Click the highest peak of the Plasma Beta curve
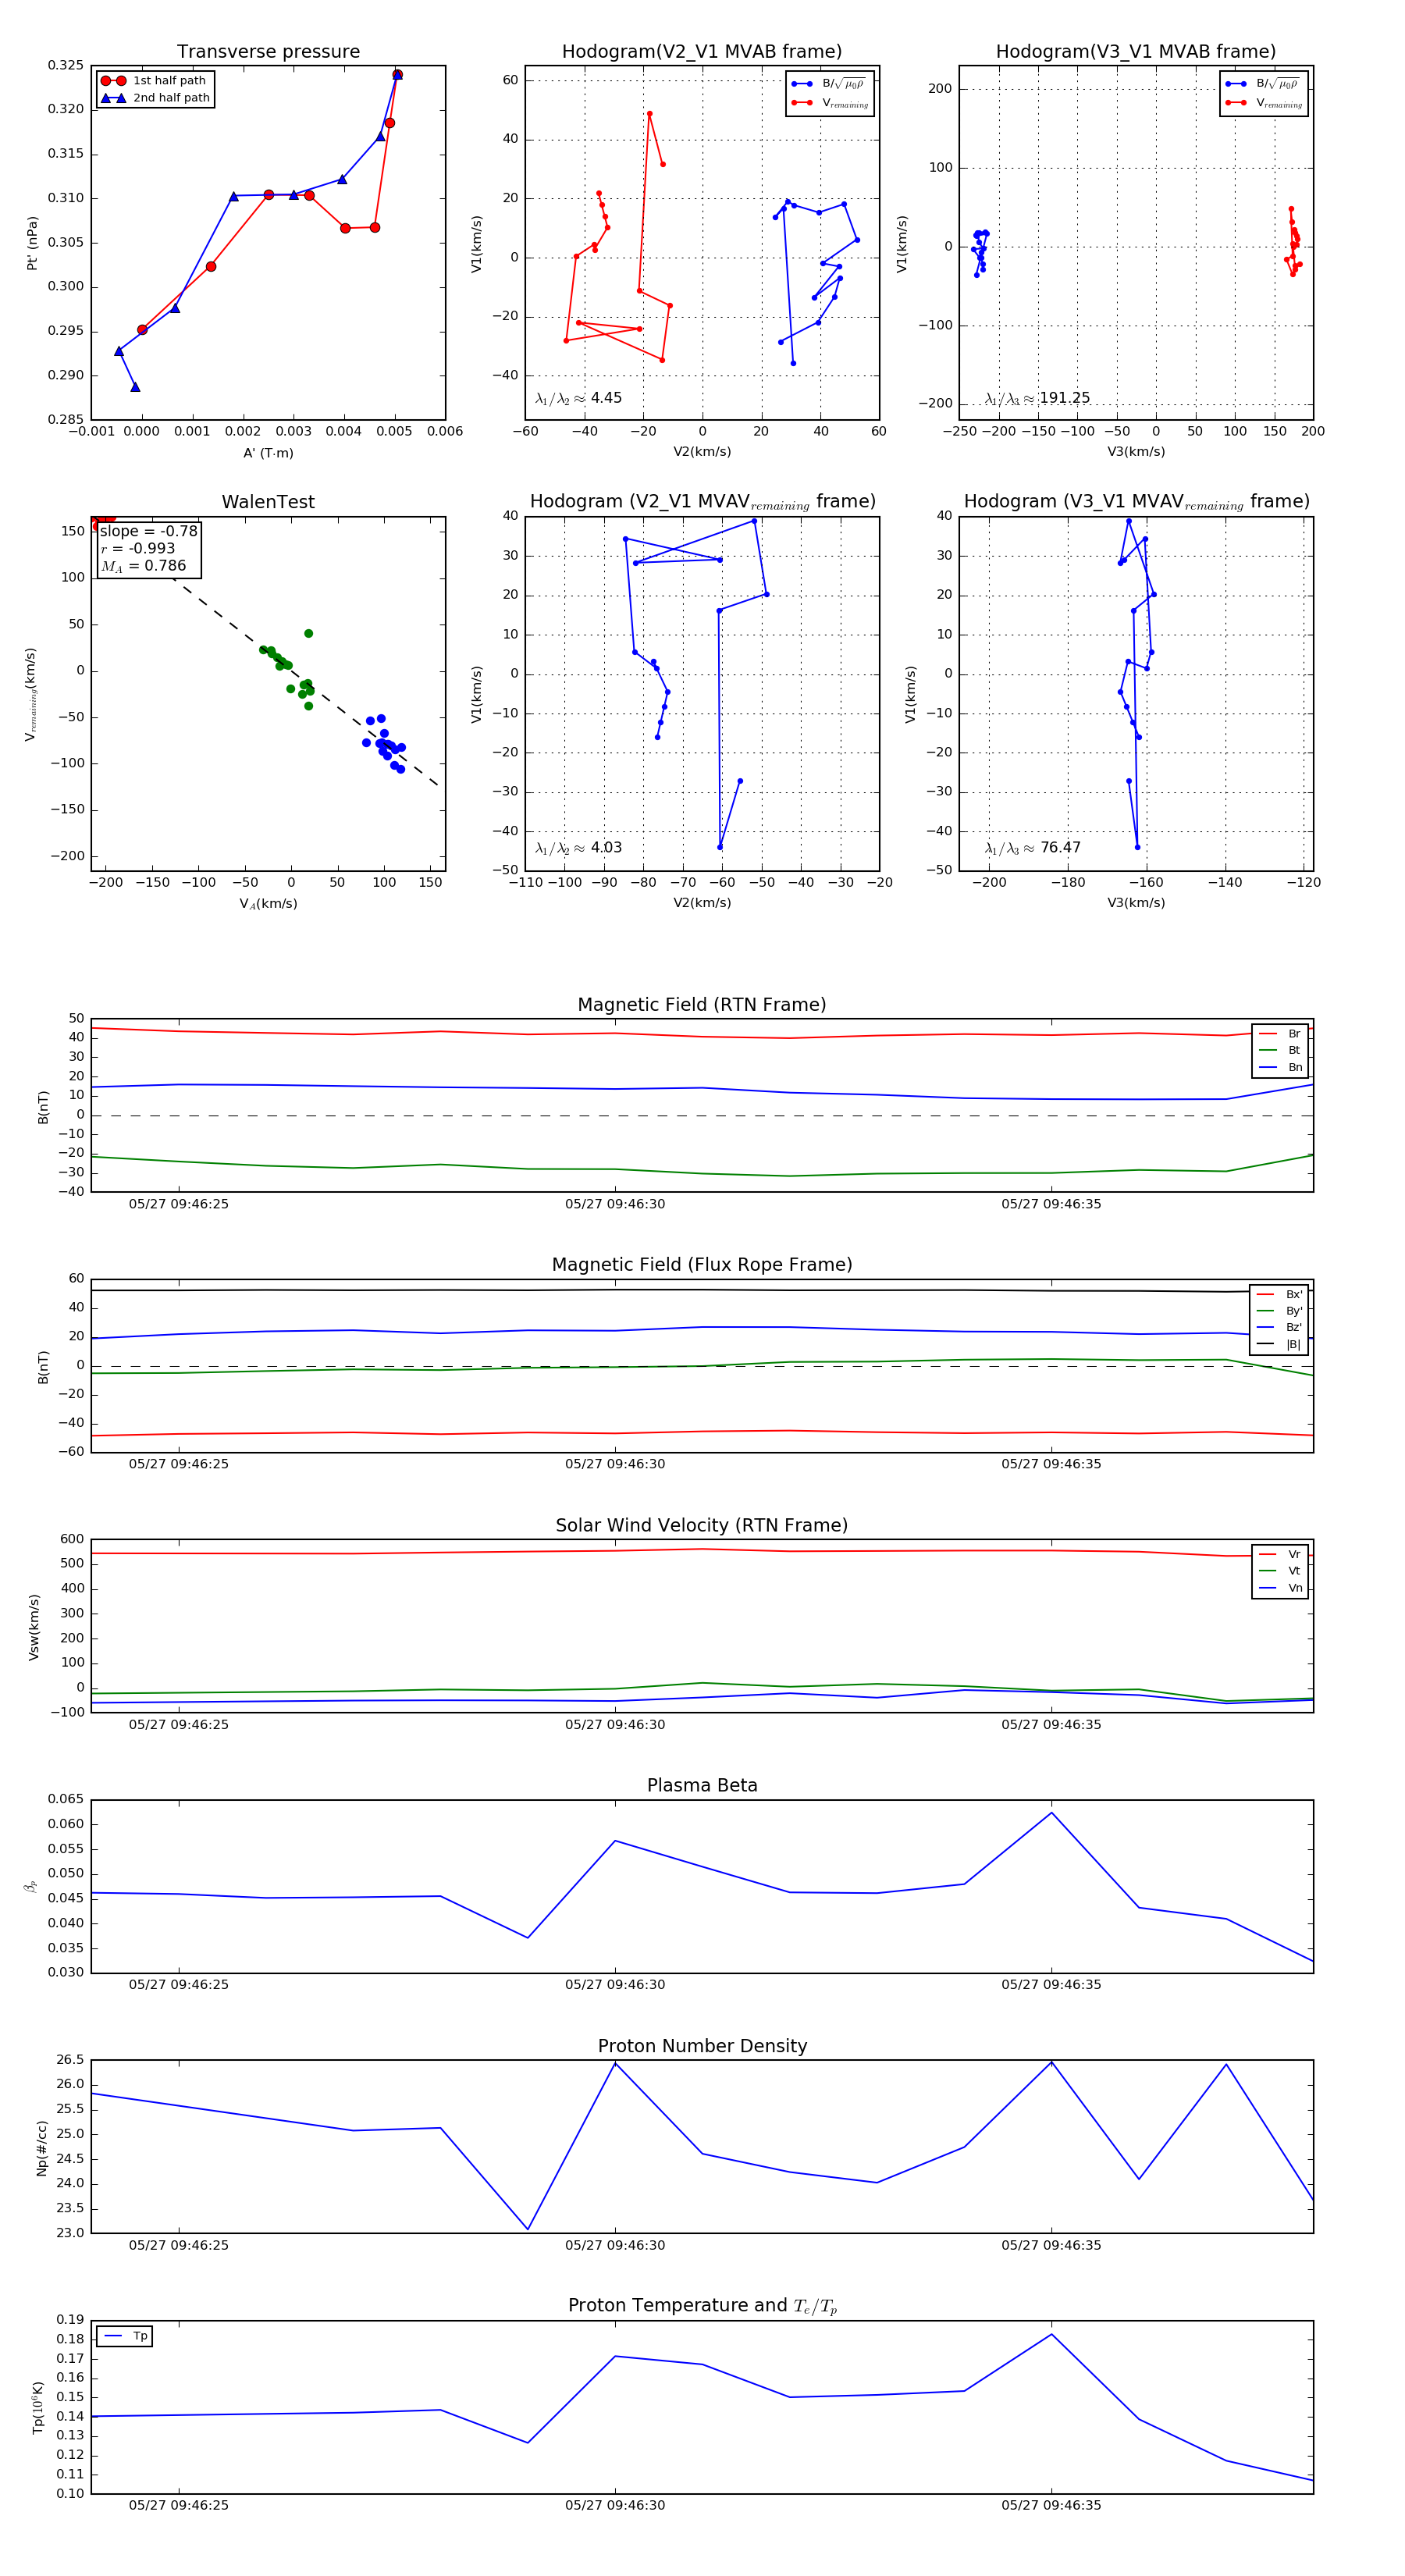Image resolution: width=1405 pixels, height=2576 pixels. pyautogui.click(x=1051, y=1813)
